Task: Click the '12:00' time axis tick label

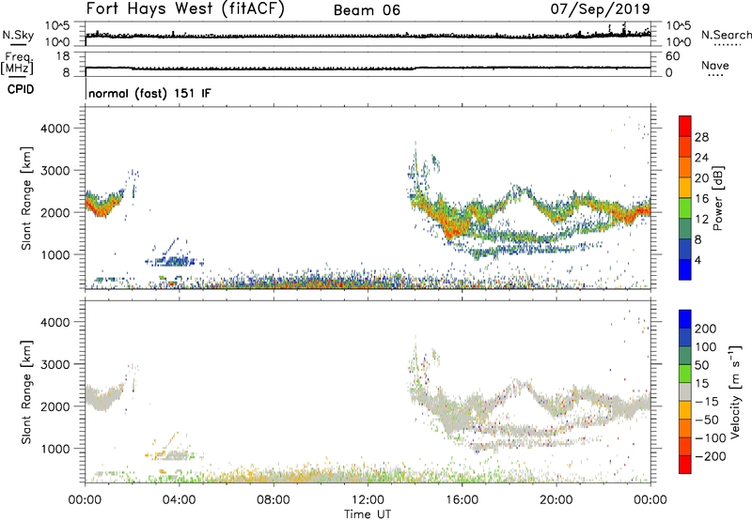Action: click(x=368, y=500)
